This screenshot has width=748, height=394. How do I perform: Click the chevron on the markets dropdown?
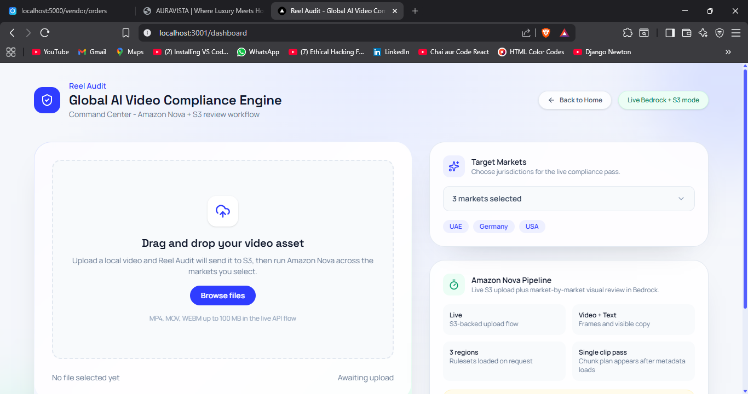[x=681, y=199]
